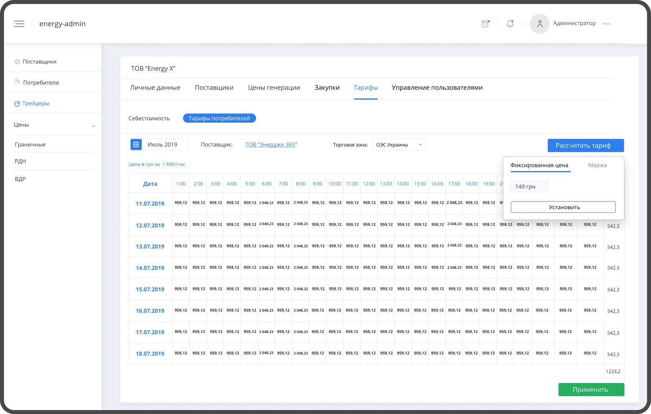
Task: Select Трейдеры in the sidebar
Action: (36, 103)
